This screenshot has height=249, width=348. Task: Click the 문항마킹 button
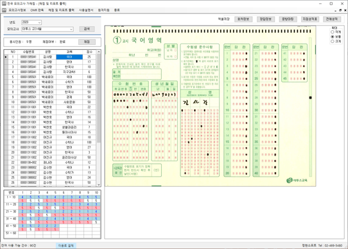(x=288, y=19)
